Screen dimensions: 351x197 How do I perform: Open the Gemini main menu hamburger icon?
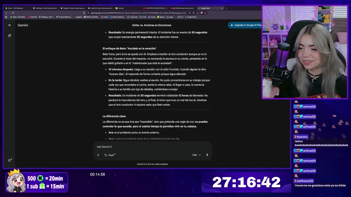[9, 25]
